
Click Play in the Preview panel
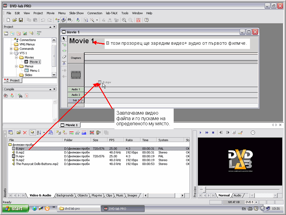(x=200, y=133)
